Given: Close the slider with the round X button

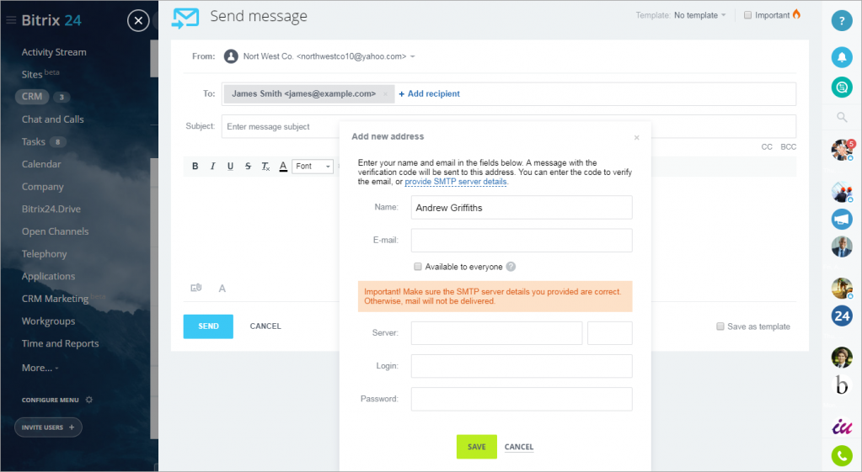Looking at the screenshot, I should 138,21.
